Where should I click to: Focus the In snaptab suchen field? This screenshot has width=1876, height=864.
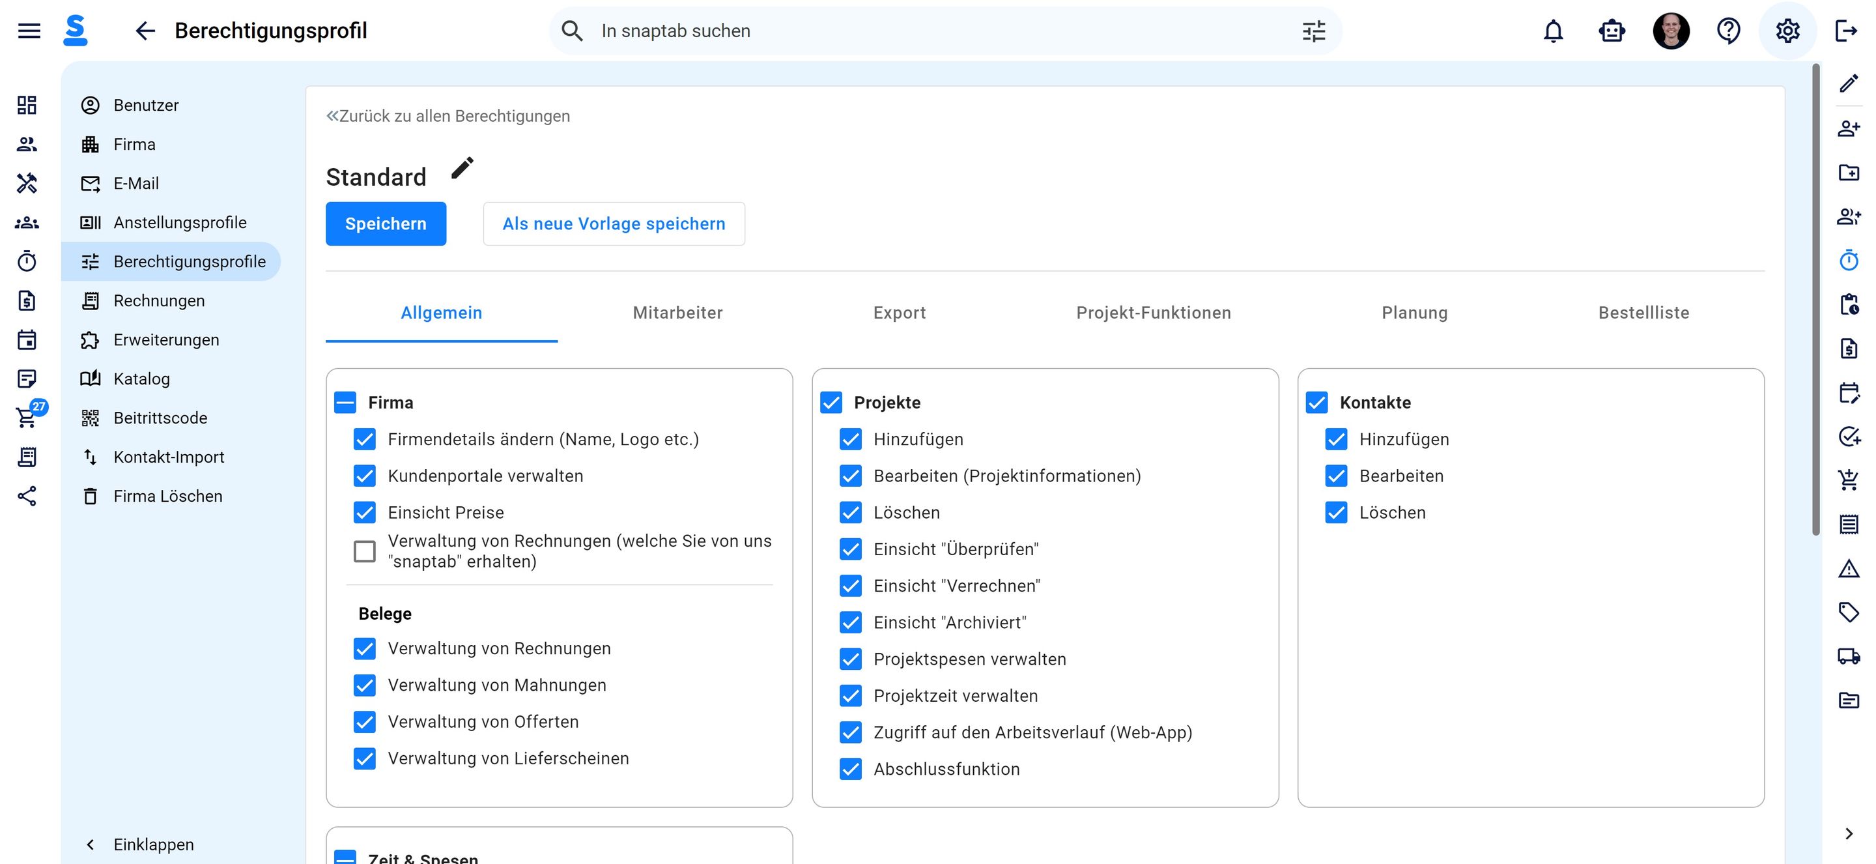[945, 31]
